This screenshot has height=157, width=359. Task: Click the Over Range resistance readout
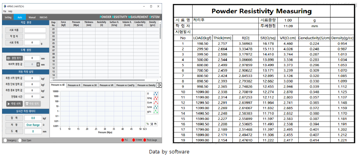tap(33, 125)
